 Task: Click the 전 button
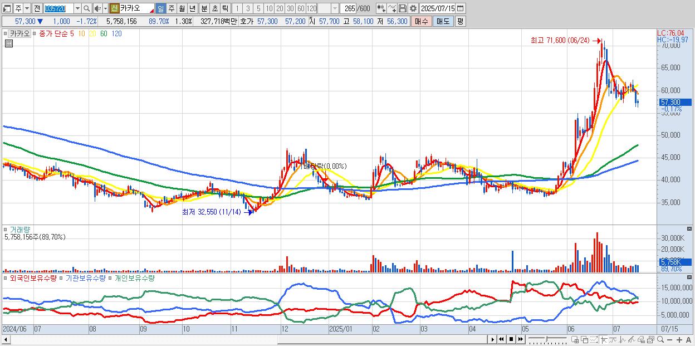(x=37, y=9)
